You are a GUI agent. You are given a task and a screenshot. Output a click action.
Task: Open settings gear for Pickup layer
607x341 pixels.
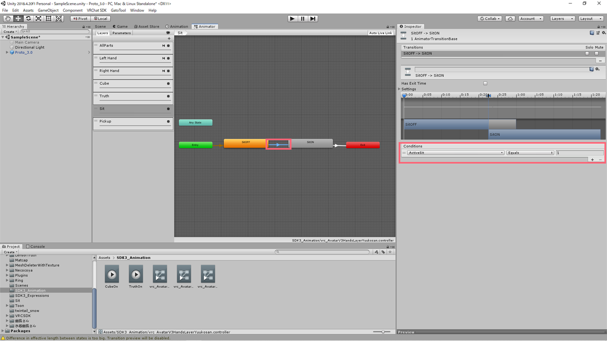point(168,121)
